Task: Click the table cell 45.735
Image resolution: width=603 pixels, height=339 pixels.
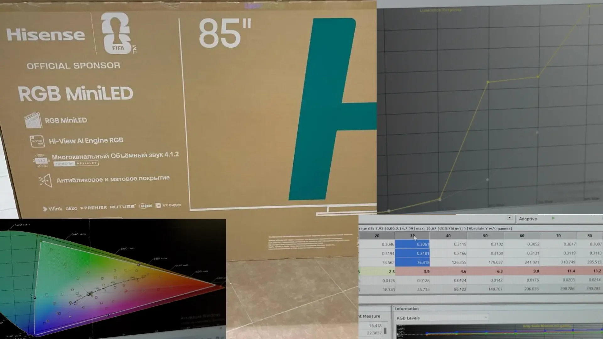Action: pyautogui.click(x=412, y=289)
